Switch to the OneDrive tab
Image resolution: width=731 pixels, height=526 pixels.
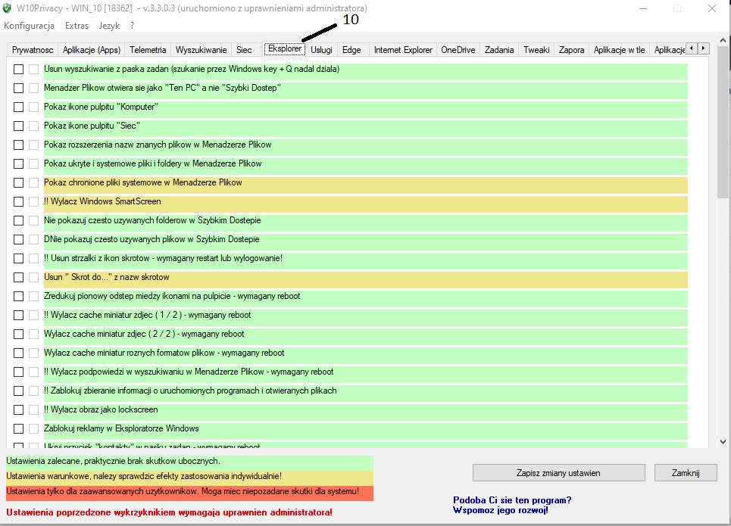(x=458, y=50)
